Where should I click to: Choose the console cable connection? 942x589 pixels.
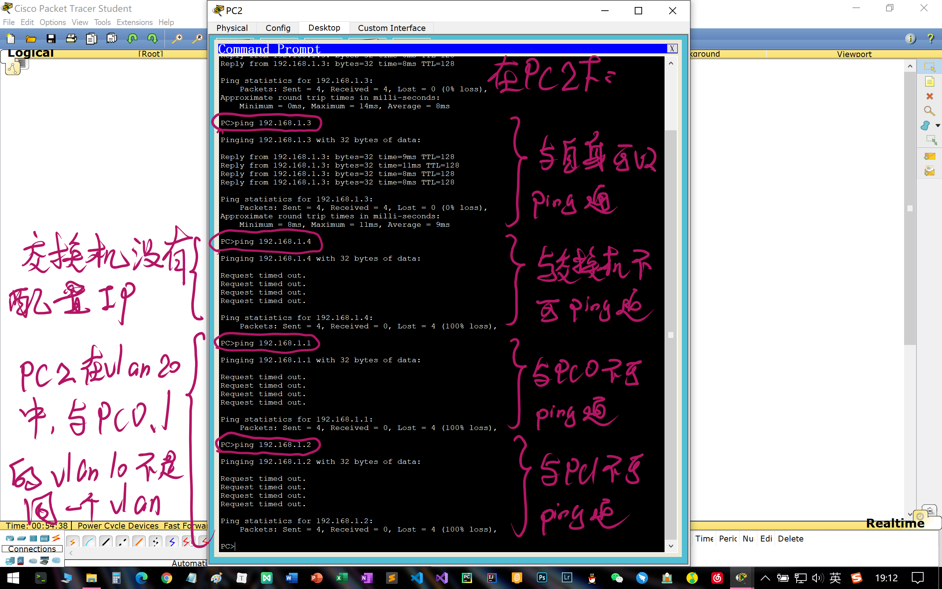pos(89,542)
